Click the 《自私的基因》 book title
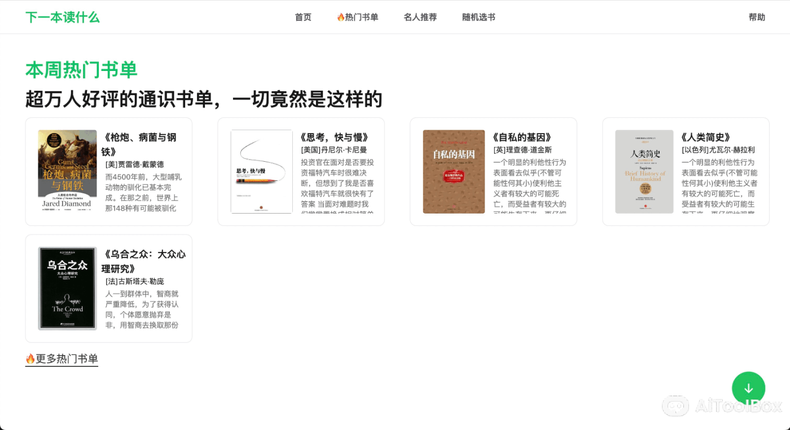790x430 pixels. pos(523,136)
